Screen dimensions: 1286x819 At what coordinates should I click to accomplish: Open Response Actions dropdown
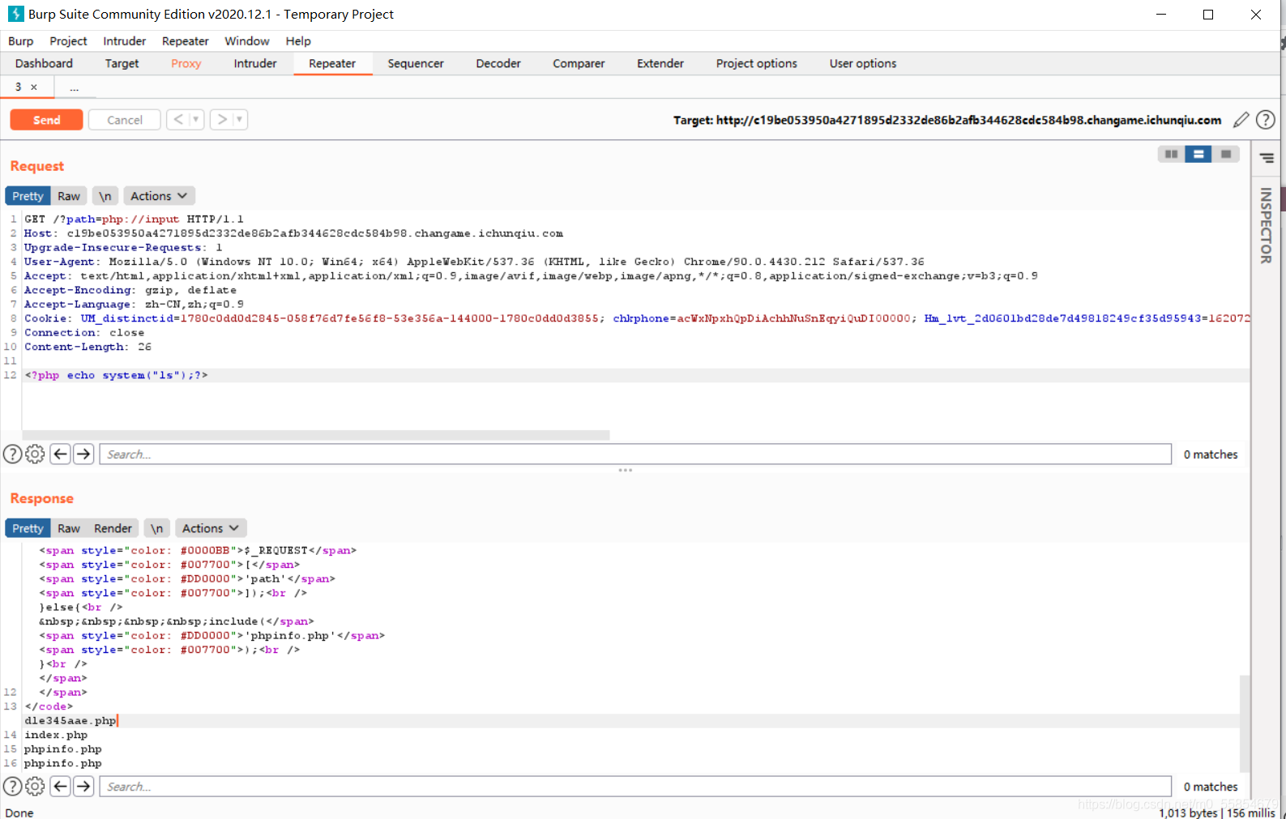pos(211,528)
